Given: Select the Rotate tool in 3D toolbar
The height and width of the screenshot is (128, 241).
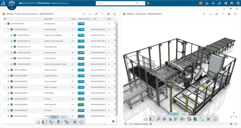Looking at the screenshot, I should point(170,119).
